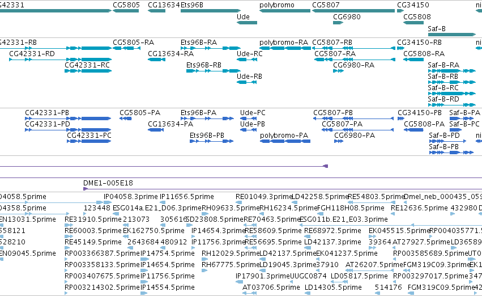
Task: Click the CG6980 gene label
Action: [x=347, y=17]
